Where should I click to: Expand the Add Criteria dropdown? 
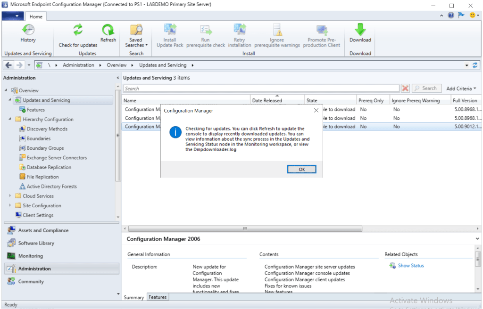pos(461,89)
